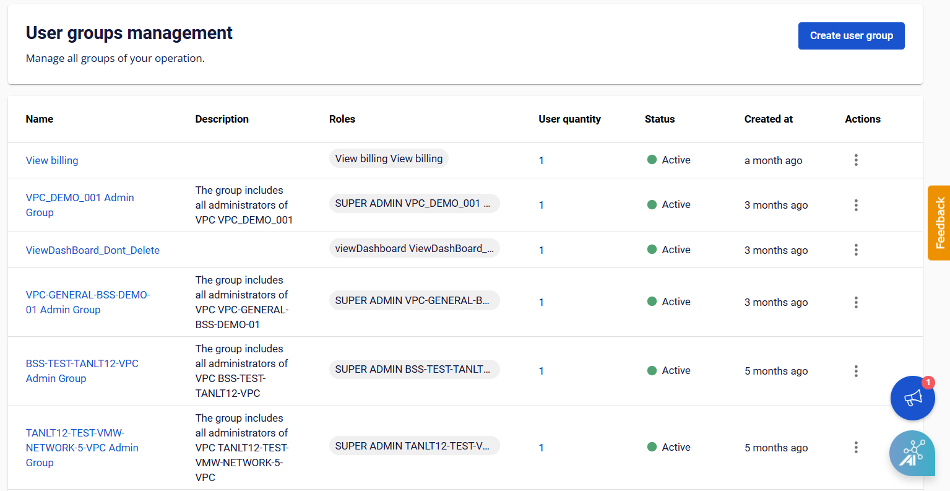The width and height of the screenshot is (950, 491).
Task: Open ViewDashBoard_Dont_Delete group link
Action: pos(93,250)
